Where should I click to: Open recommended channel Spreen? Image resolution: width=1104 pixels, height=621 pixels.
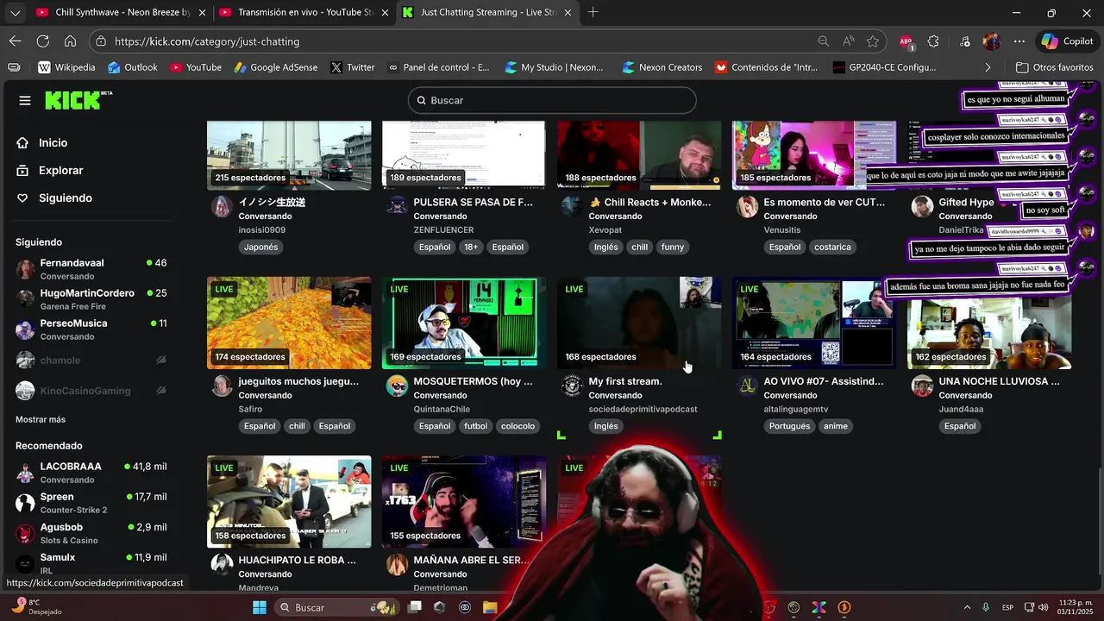coord(91,503)
